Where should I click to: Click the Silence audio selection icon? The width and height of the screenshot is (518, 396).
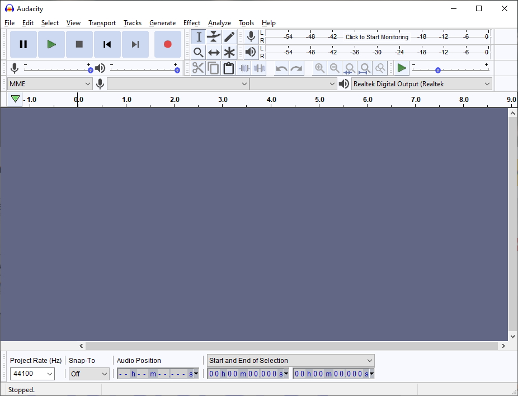point(260,68)
